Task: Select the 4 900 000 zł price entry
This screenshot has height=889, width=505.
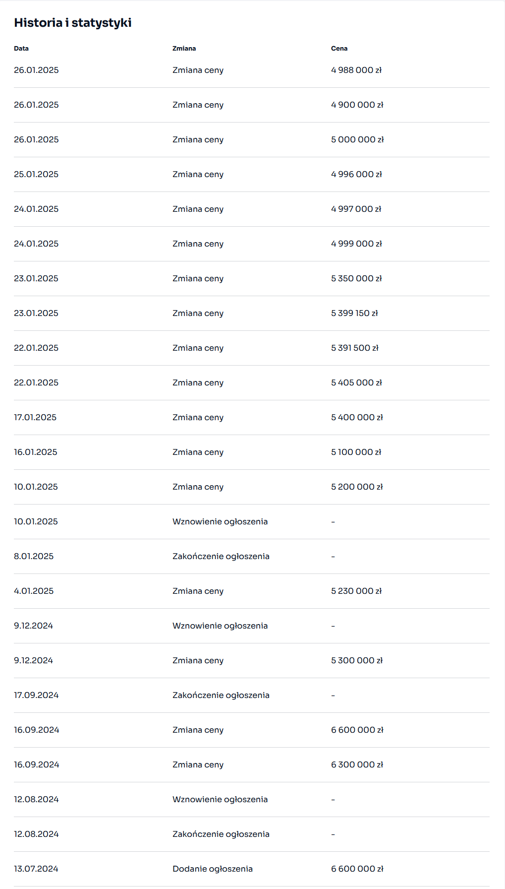Action: (357, 105)
